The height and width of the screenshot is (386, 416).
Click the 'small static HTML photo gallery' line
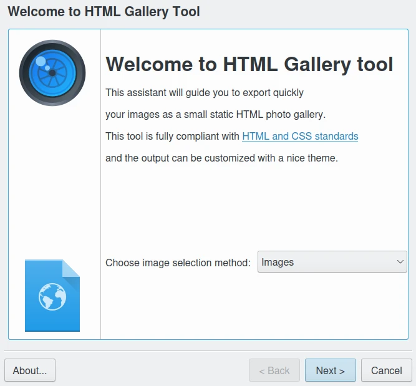215,115
